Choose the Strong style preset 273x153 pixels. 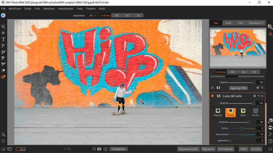(x=230, y=113)
